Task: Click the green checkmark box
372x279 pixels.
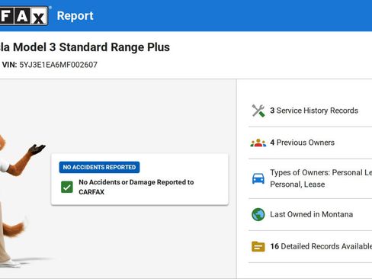Action: (x=67, y=187)
